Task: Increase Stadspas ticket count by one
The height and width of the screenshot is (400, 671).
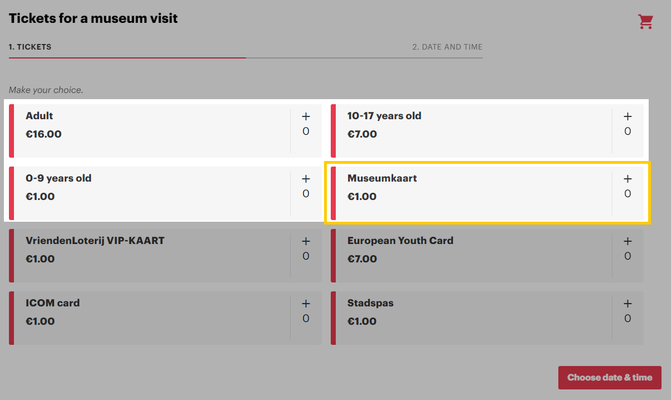Action: (x=627, y=304)
